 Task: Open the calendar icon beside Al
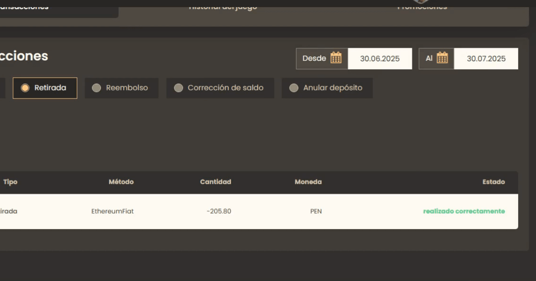click(x=442, y=58)
